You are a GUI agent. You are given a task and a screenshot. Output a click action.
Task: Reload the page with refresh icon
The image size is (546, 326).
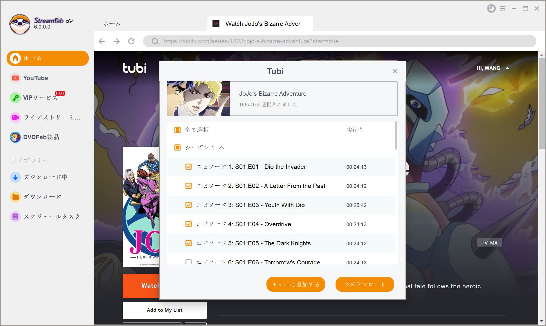pos(131,41)
